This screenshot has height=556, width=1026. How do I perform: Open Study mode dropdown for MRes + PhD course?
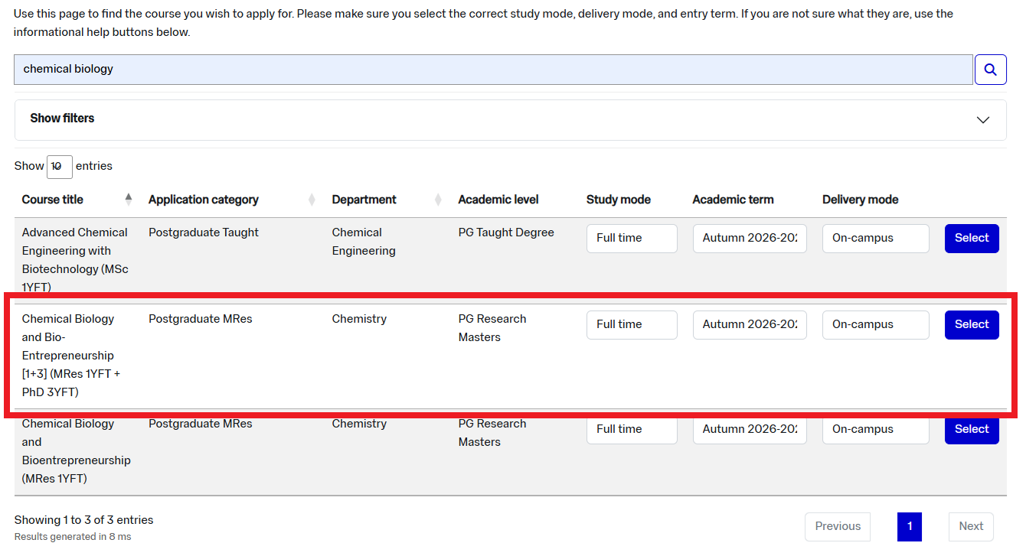pos(632,325)
